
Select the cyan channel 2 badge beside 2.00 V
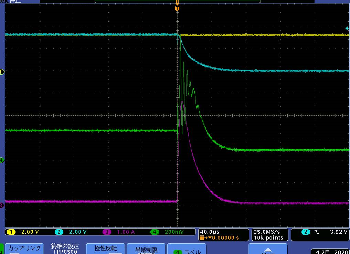click(59, 232)
